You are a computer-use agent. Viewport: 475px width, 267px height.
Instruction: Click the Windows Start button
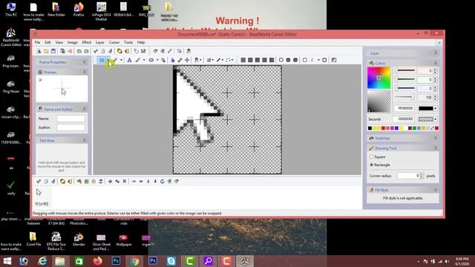click(7, 261)
